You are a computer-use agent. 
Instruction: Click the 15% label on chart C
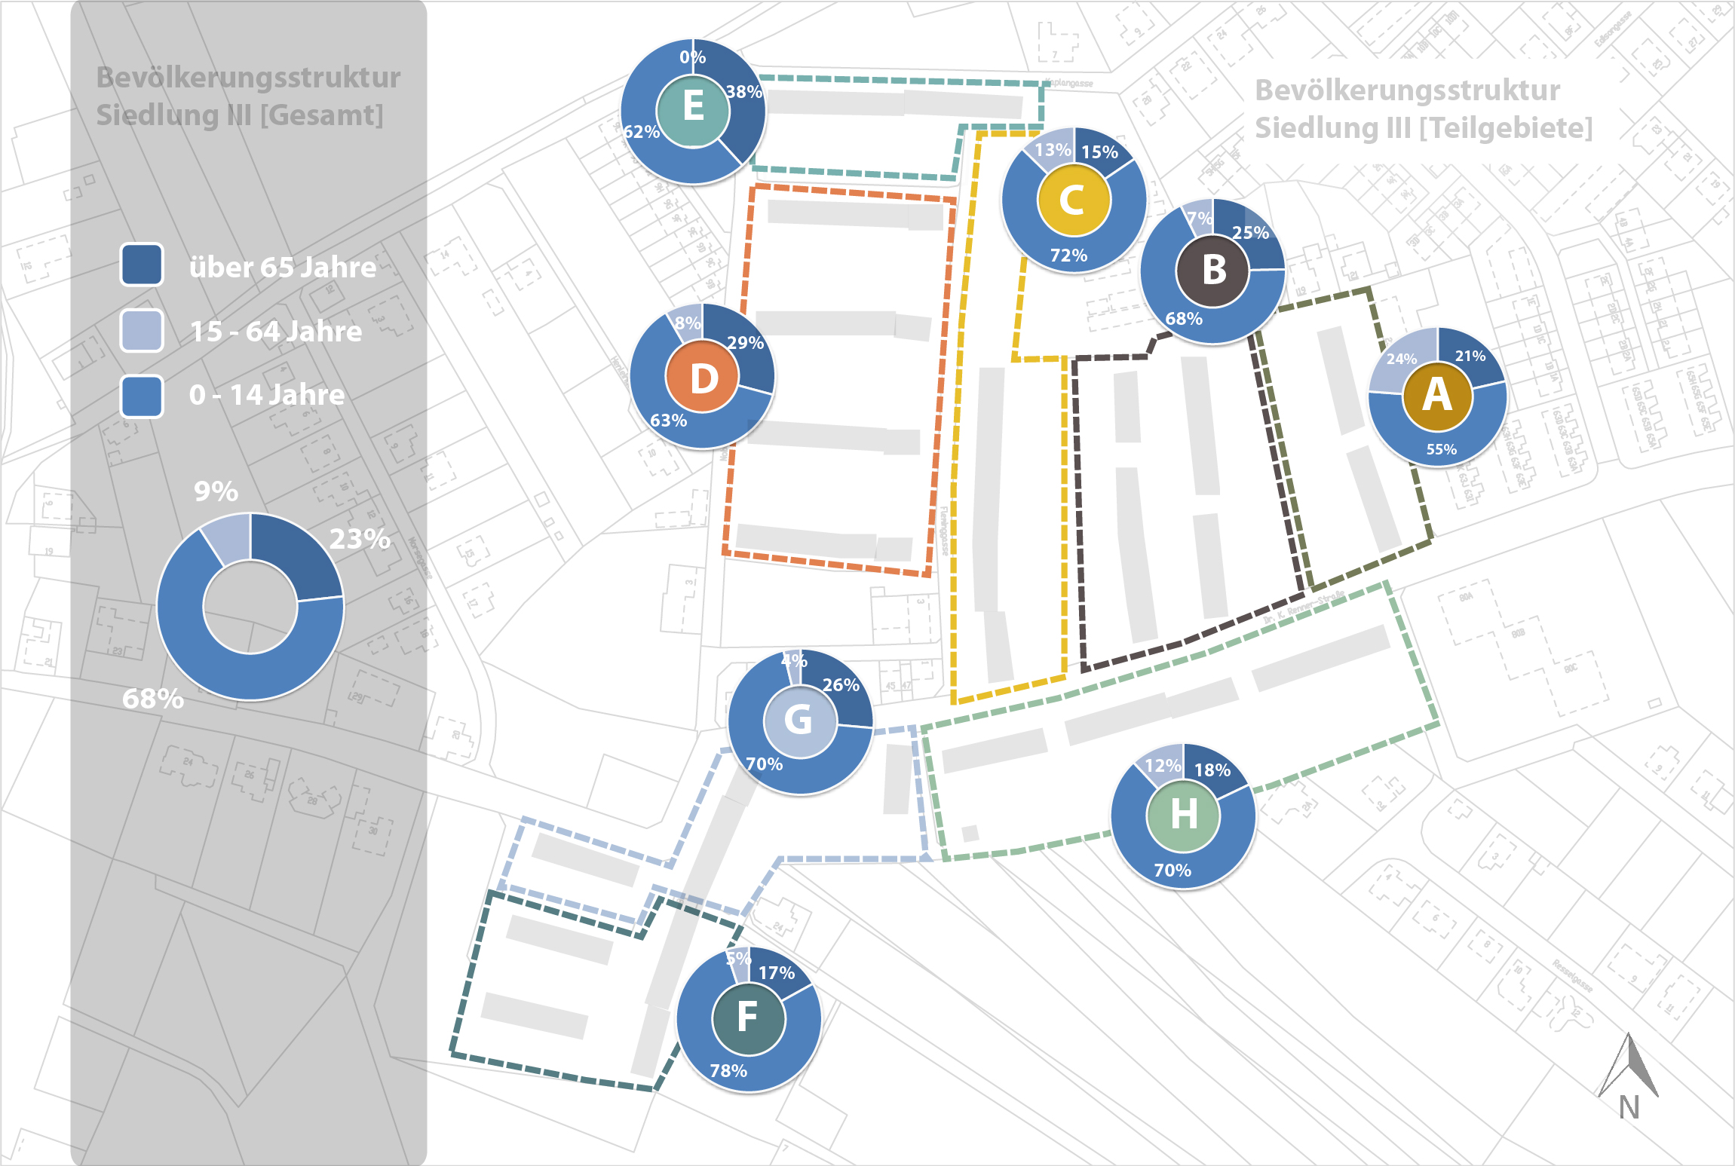tap(1100, 152)
